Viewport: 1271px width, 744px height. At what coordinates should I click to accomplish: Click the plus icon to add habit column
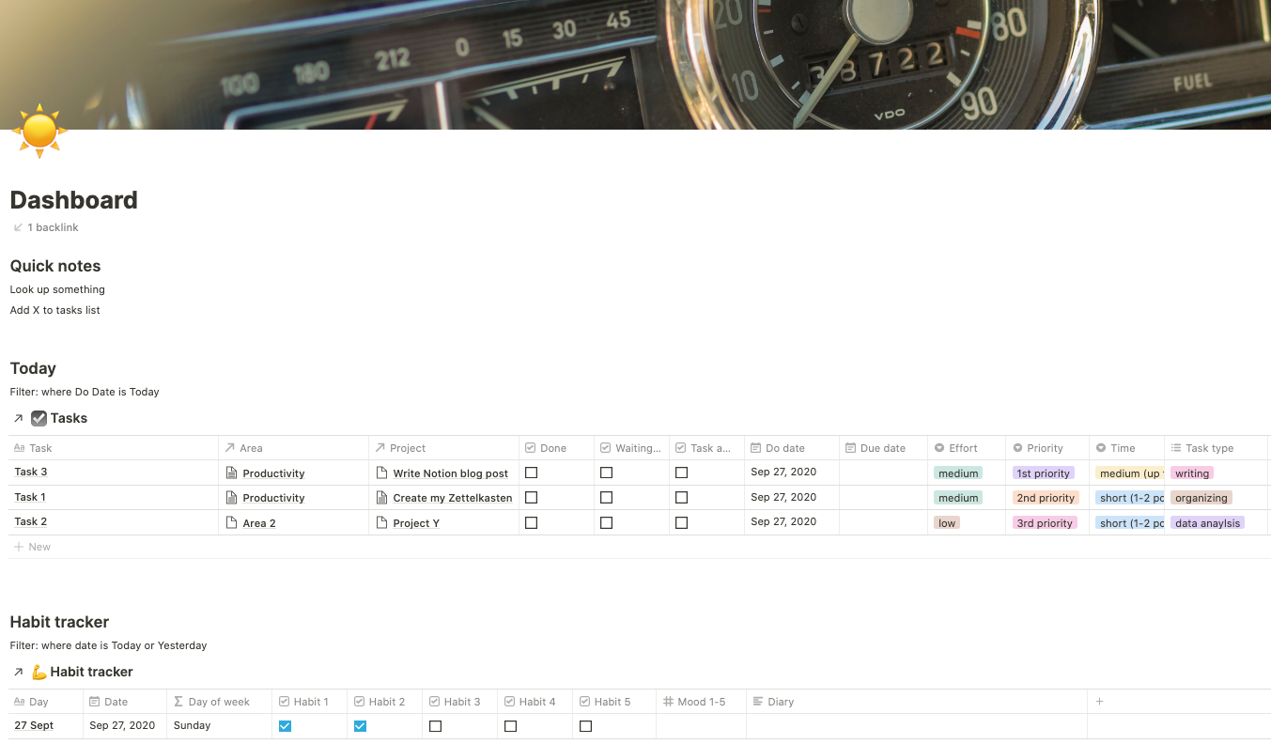click(1099, 702)
